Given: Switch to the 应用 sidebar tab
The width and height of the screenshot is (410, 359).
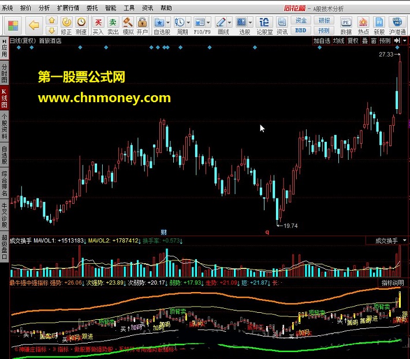Looking at the screenshot, I should click(x=4, y=51).
